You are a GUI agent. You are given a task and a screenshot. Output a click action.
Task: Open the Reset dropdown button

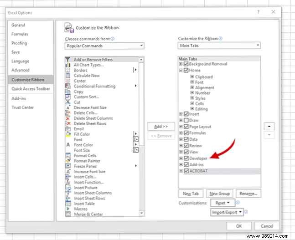coord(223,203)
